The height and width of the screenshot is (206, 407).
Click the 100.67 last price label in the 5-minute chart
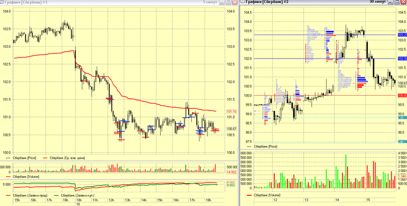(x=231, y=129)
